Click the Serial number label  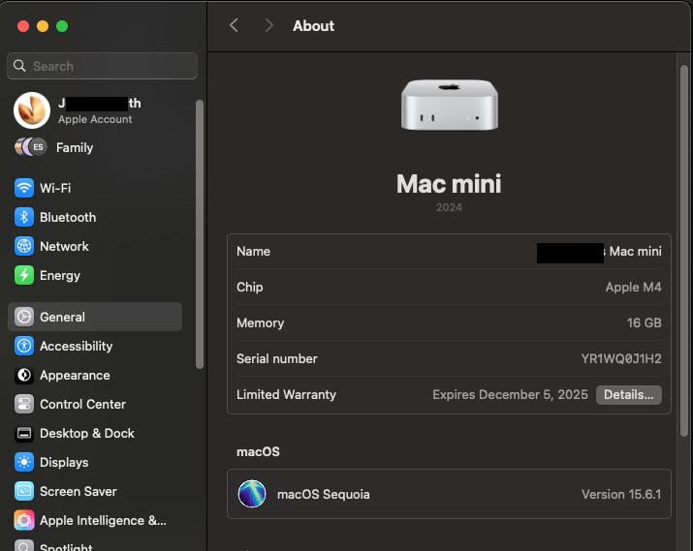tap(276, 359)
